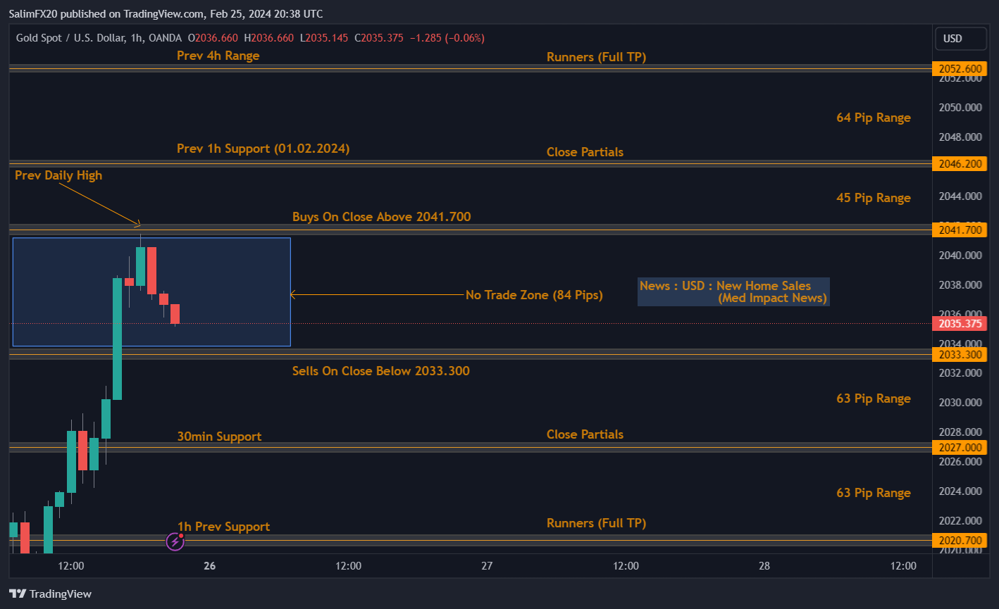This screenshot has height=609, width=999.
Task: Click the '26' date on time axis
Action: click(209, 566)
